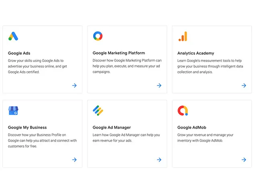257x193 pixels.
Task: Open the Google Marketing Platform heading
Action: pyautogui.click(x=118, y=53)
